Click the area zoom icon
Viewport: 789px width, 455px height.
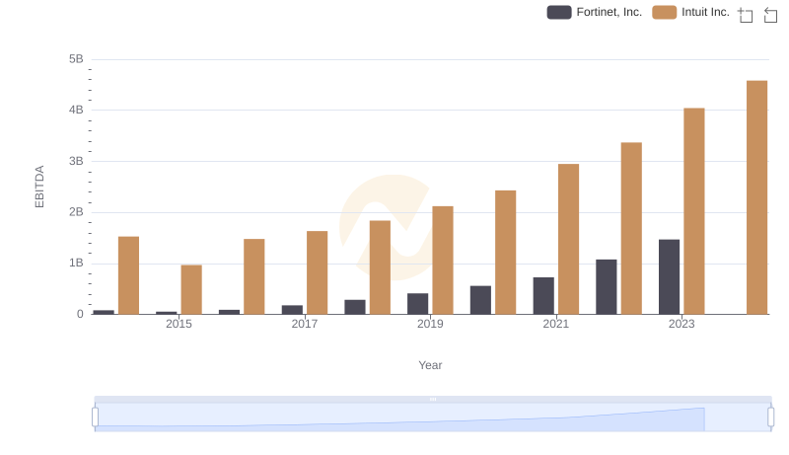746,15
